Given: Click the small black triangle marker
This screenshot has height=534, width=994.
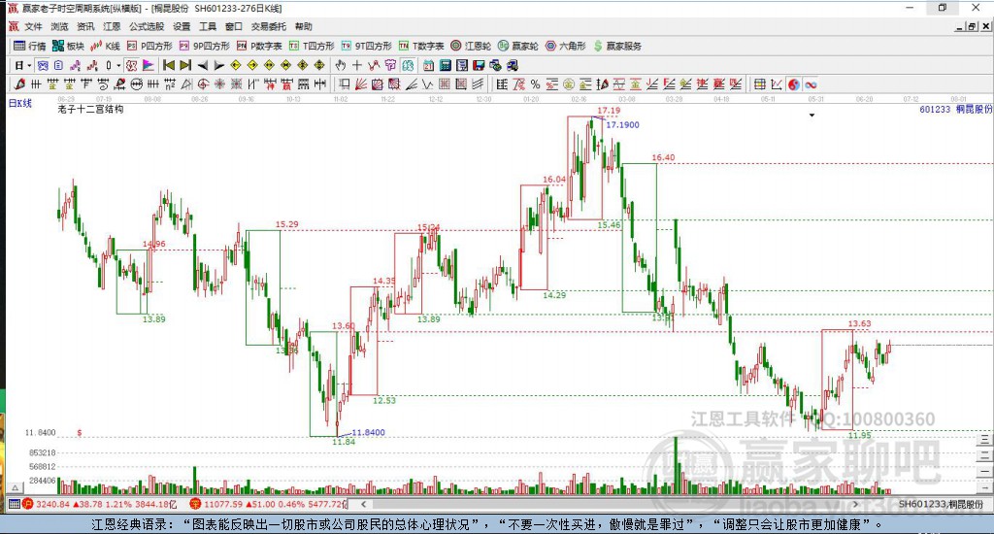Looking at the screenshot, I should pyautogui.click(x=812, y=116).
